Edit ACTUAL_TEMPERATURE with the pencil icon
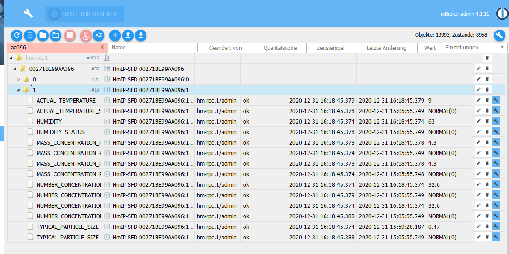509x254 pixels. (478, 100)
